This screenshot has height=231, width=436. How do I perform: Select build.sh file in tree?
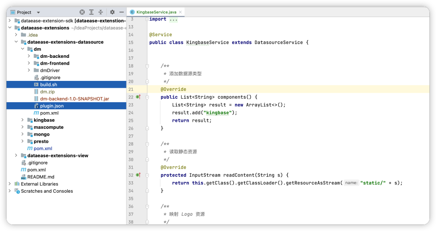[66, 84]
